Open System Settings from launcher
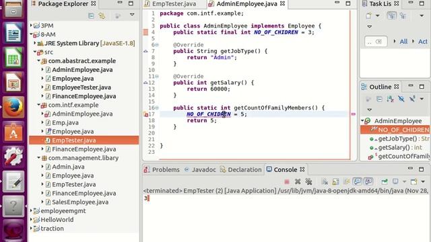Image resolution: width=431 pixels, height=242 pixels. (13, 157)
